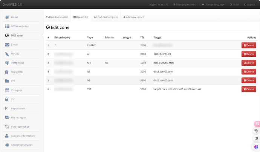Click the MySQL dolphin icon

pyautogui.click(x=7, y=54)
